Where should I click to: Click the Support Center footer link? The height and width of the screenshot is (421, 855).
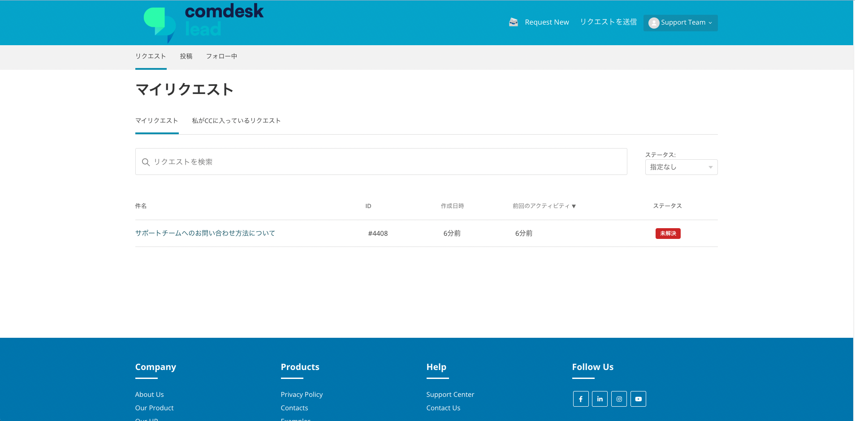click(450, 394)
